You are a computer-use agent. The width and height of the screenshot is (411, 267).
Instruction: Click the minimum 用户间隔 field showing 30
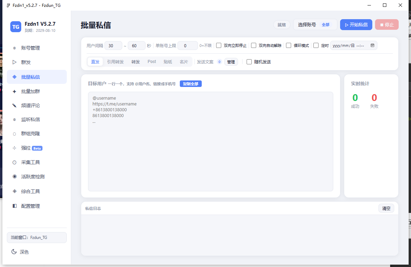coord(113,46)
